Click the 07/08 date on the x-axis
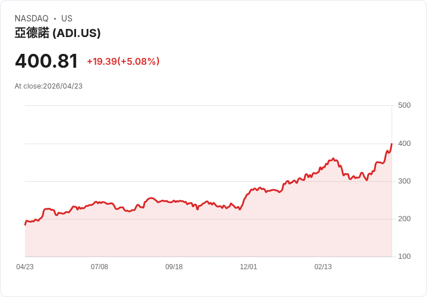 tap(99, 267)
